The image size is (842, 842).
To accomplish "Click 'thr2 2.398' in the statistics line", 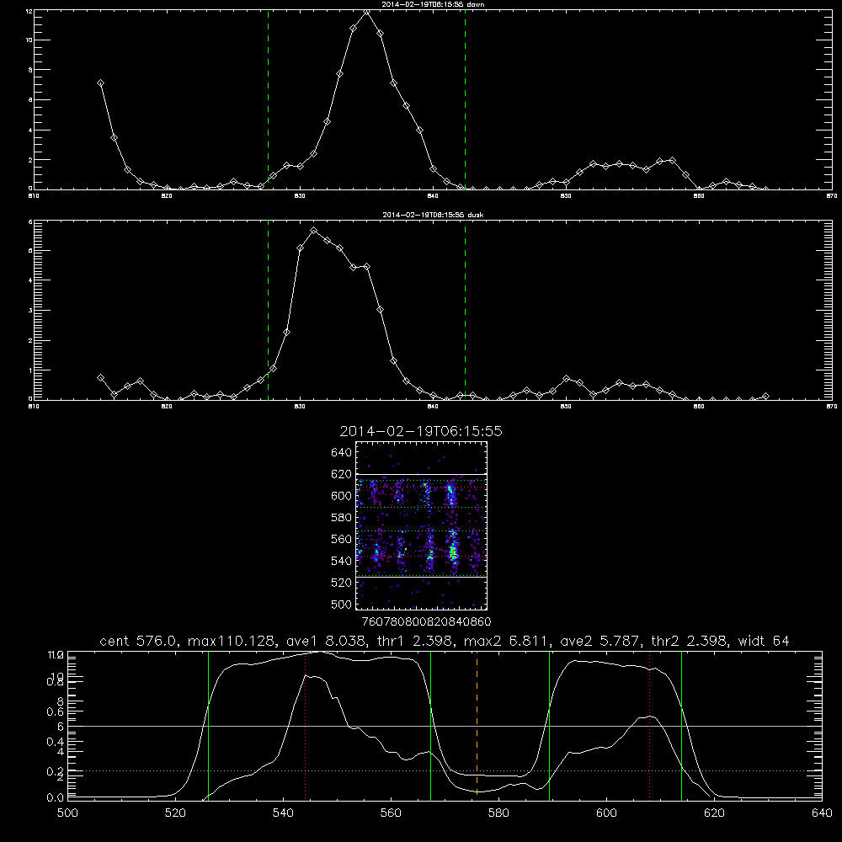I will (x=689, y=641).
